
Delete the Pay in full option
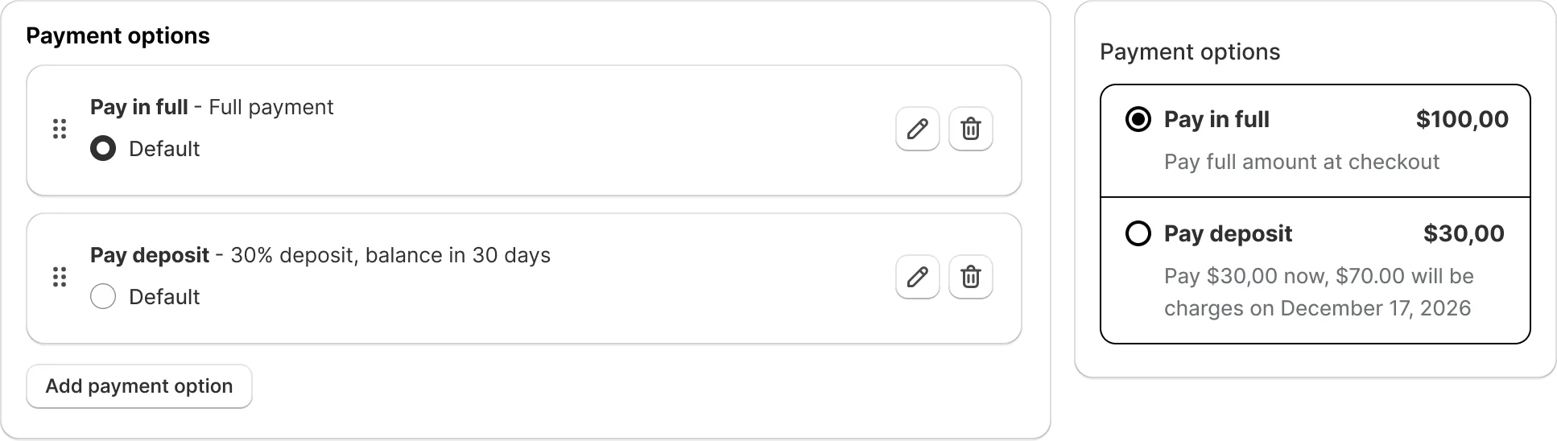pos(970,129)
